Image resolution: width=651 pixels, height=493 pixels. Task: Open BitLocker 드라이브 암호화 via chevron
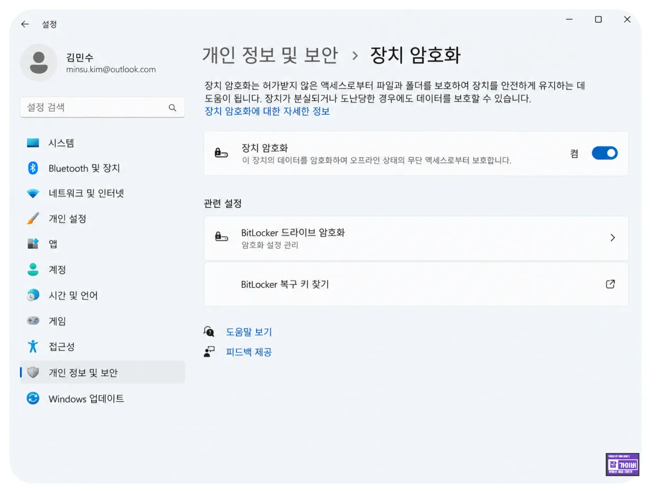click(613, 238)
